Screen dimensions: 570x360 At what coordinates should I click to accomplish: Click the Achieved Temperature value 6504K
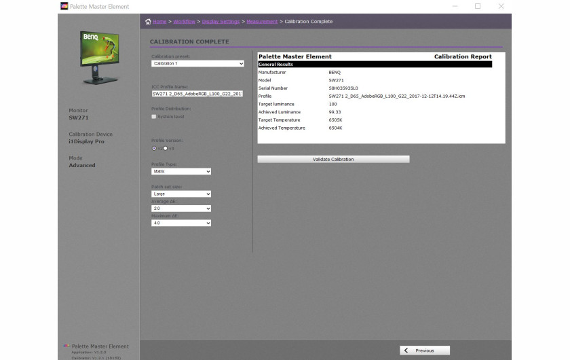pos(335,128)
